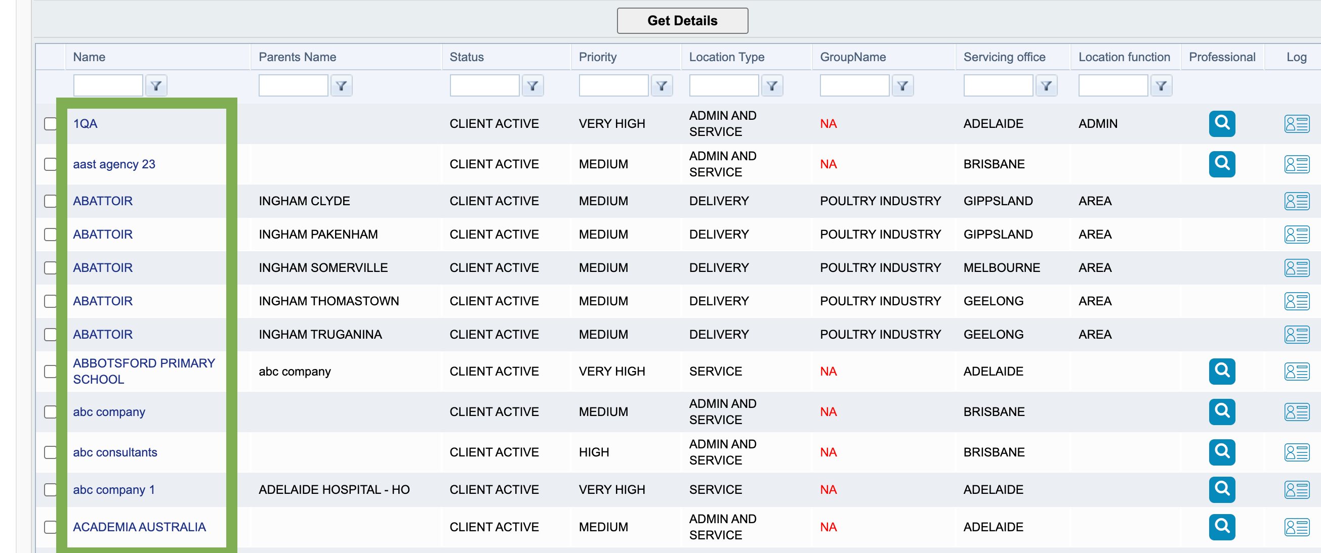This screenshot has width=1321, height=553.
Task: Open the 1QA name link
Action: [85, 123]
